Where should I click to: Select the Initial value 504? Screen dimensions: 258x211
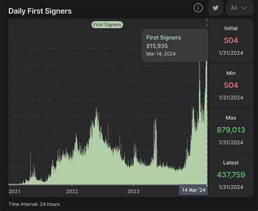[231, 40]
